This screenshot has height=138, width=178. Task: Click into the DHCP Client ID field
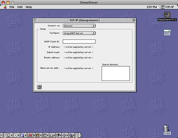[x=79, y=41]
